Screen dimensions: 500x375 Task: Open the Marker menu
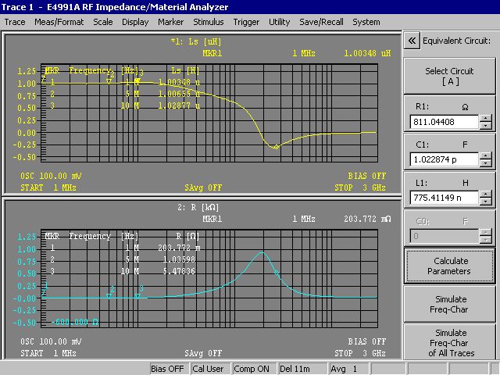(171, 22)
